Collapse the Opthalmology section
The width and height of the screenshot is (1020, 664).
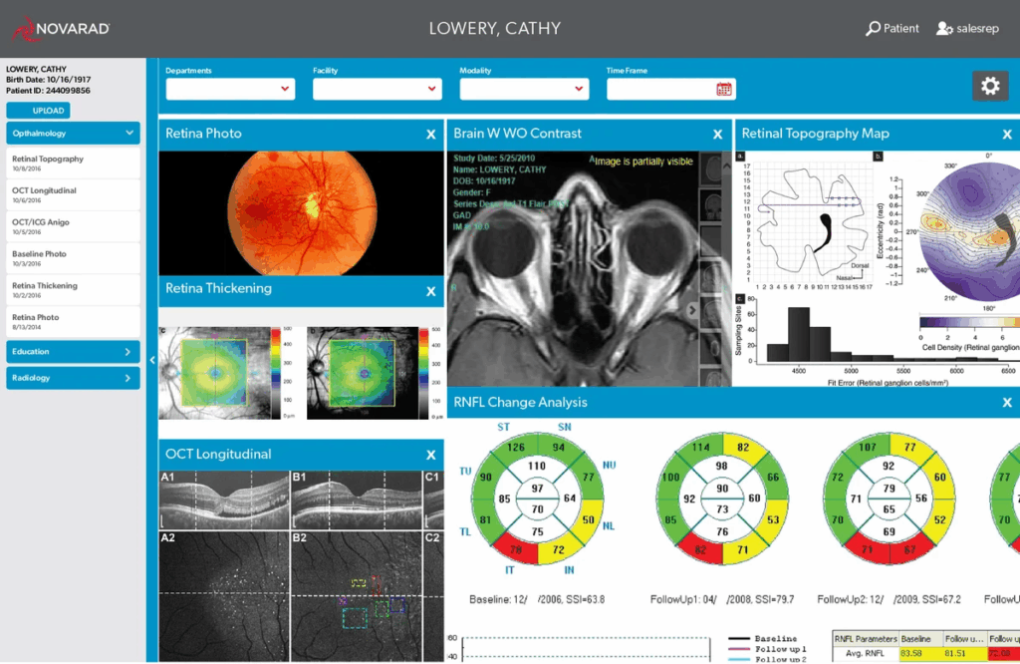[x=129, y=132]
